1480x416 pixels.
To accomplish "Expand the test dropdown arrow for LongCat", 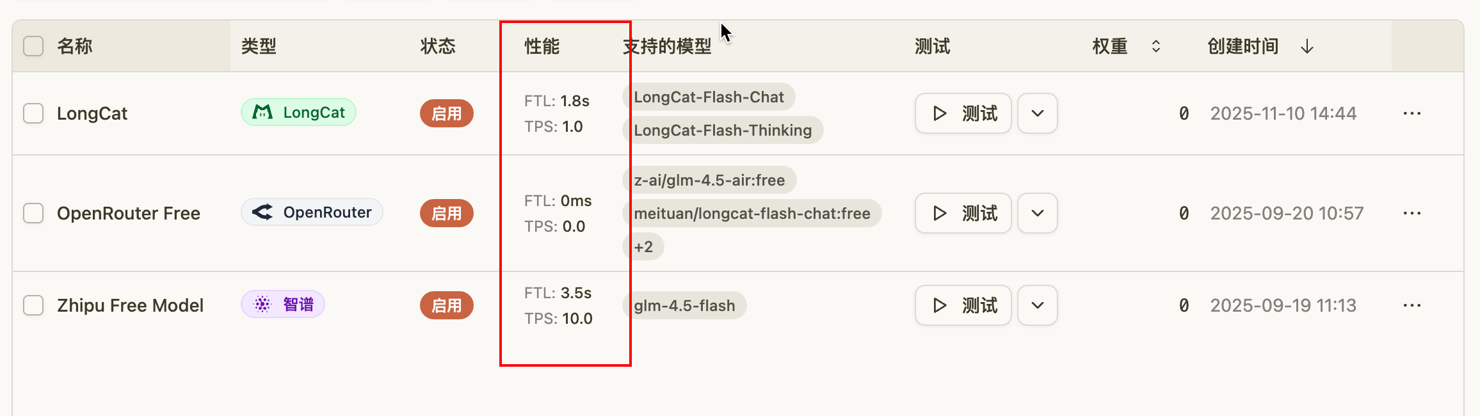I will [1038, 113].
